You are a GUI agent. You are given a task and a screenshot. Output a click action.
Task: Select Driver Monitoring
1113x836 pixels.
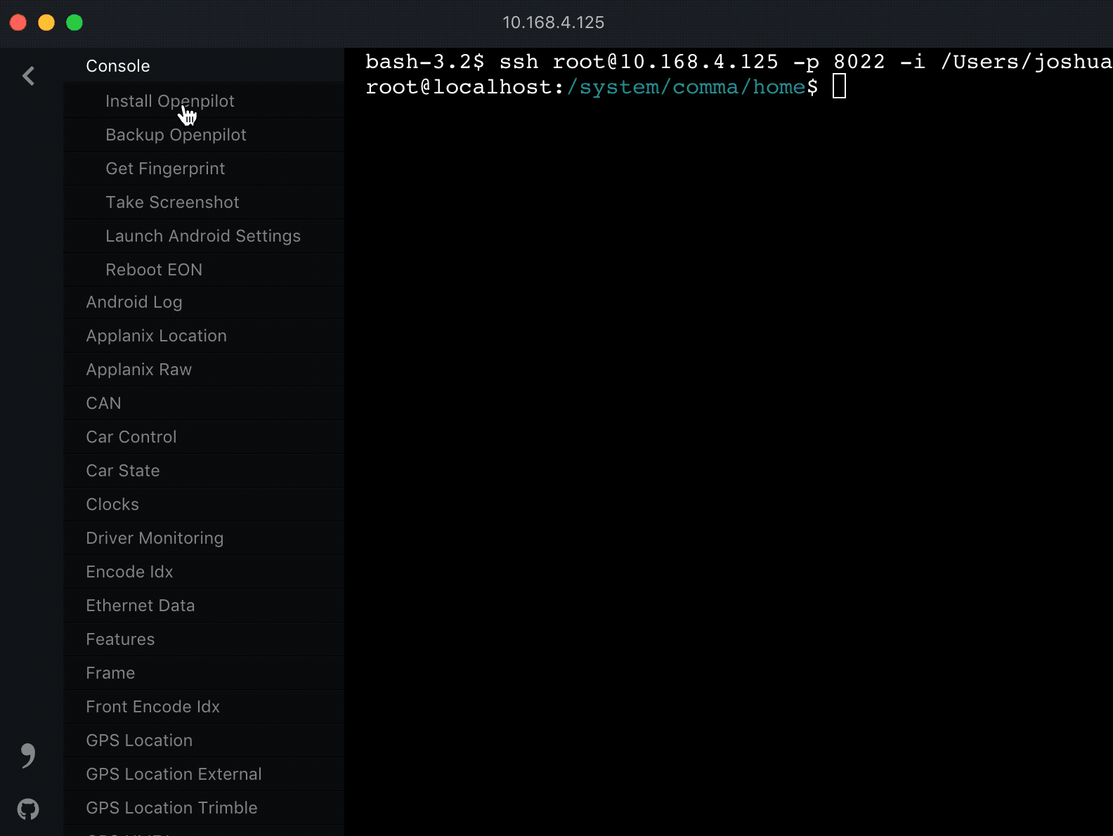point(204,538)
